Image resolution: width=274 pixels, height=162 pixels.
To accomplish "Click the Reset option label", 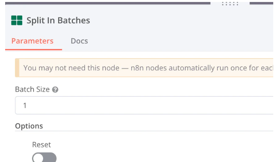I will (42, 145).
